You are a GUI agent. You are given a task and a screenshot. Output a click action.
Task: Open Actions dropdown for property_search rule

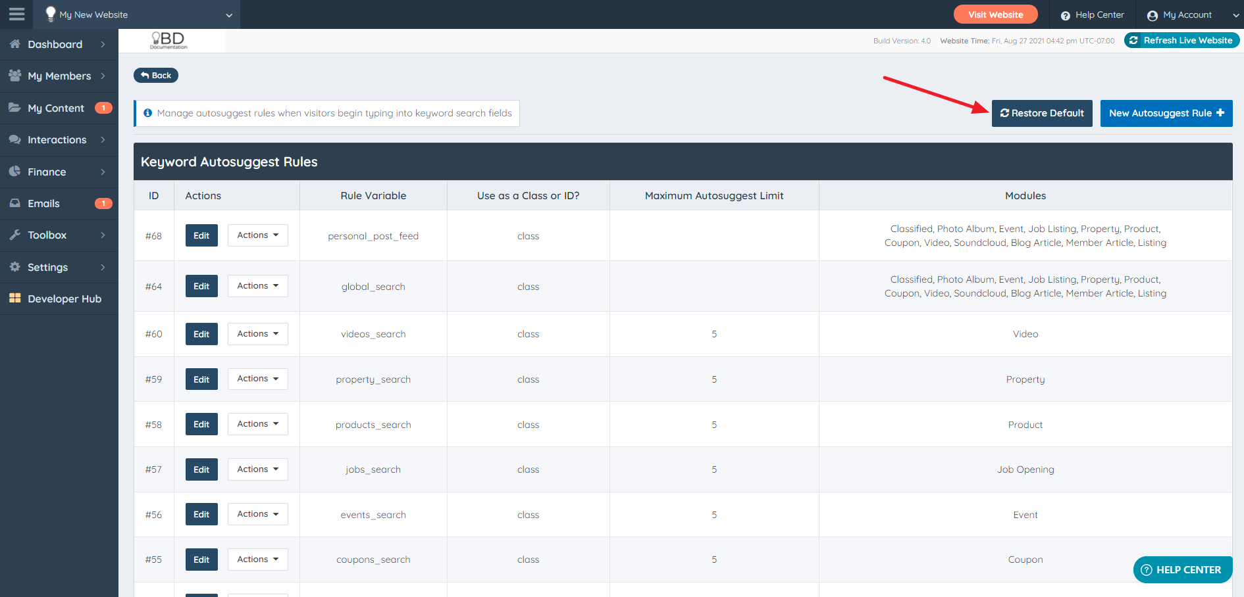click(257, 379)
